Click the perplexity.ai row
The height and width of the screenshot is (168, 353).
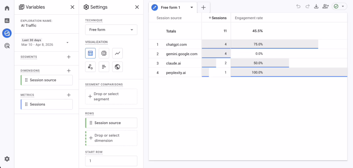(x=248, y=73)
